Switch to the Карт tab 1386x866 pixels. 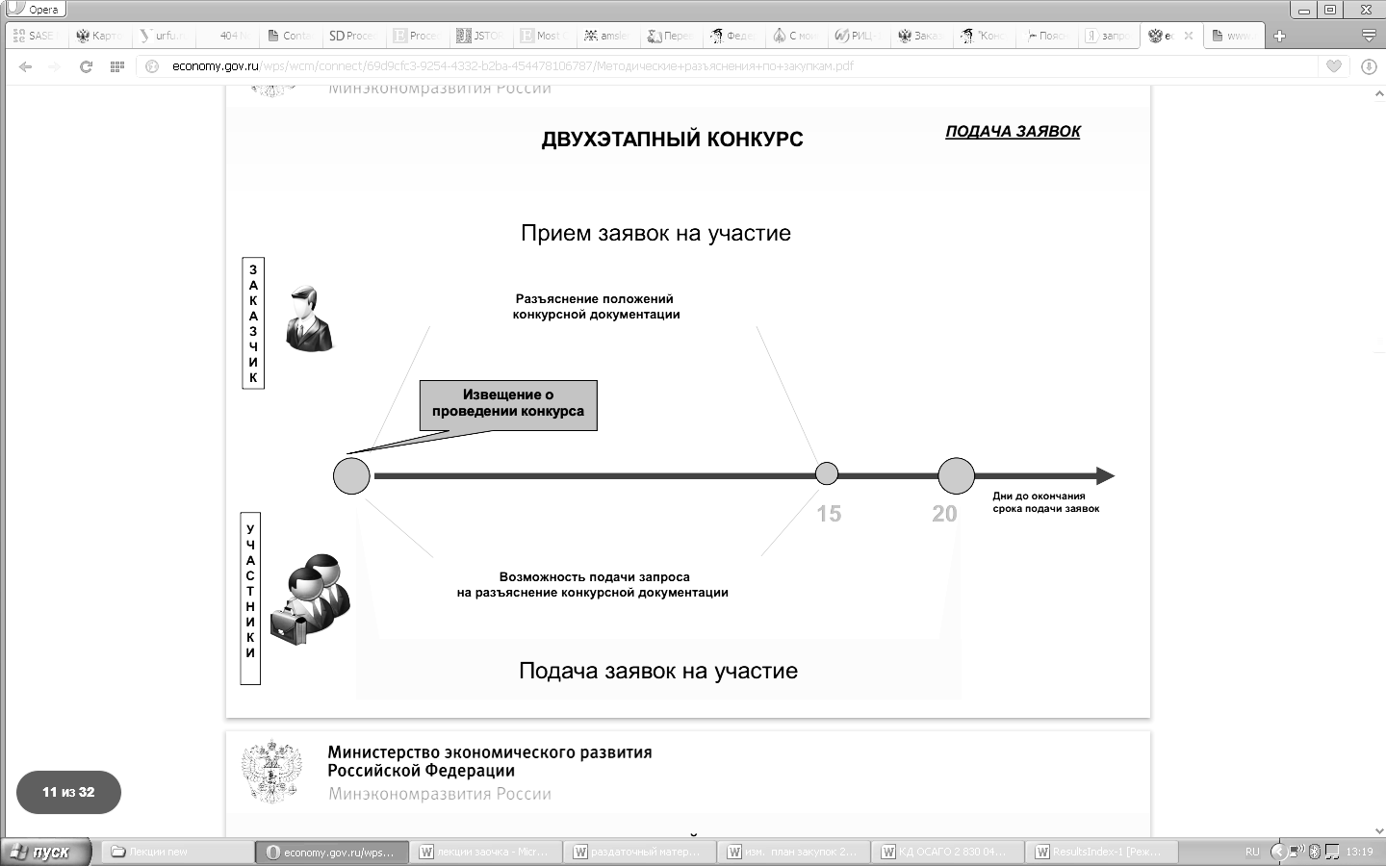coord(99,36)
